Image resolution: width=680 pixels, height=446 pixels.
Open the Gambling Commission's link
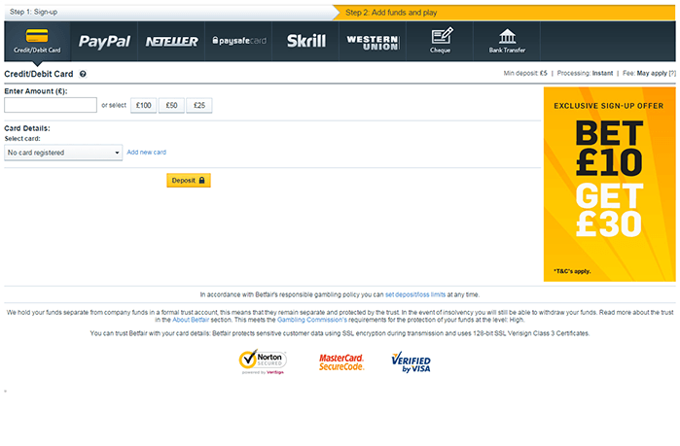(312, 320)
